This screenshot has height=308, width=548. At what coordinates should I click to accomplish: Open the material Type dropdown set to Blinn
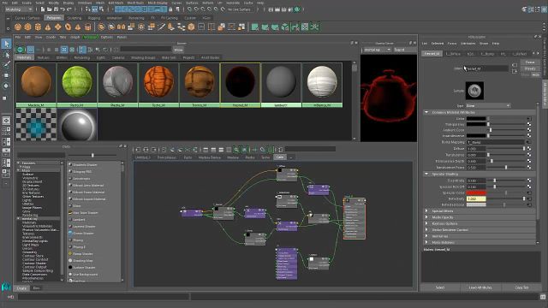coord(488,105)
